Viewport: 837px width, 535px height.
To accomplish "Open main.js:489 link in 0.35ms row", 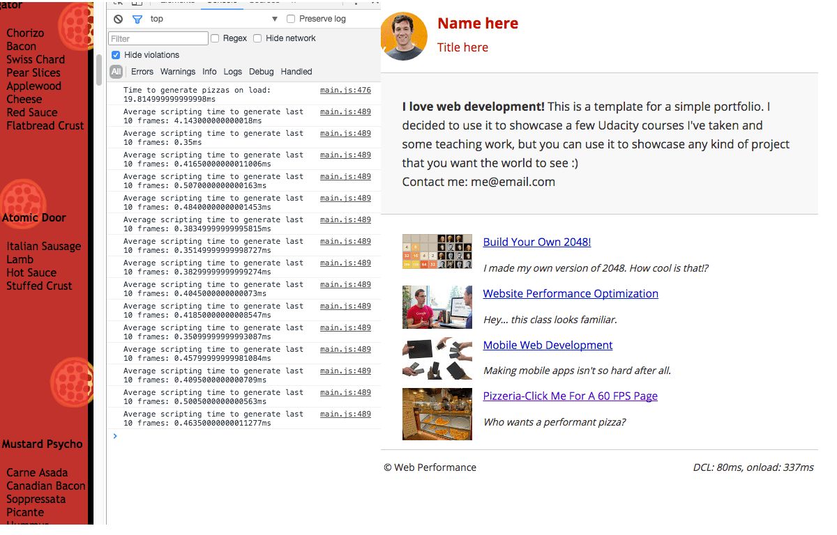I will (x=345, y=134).
